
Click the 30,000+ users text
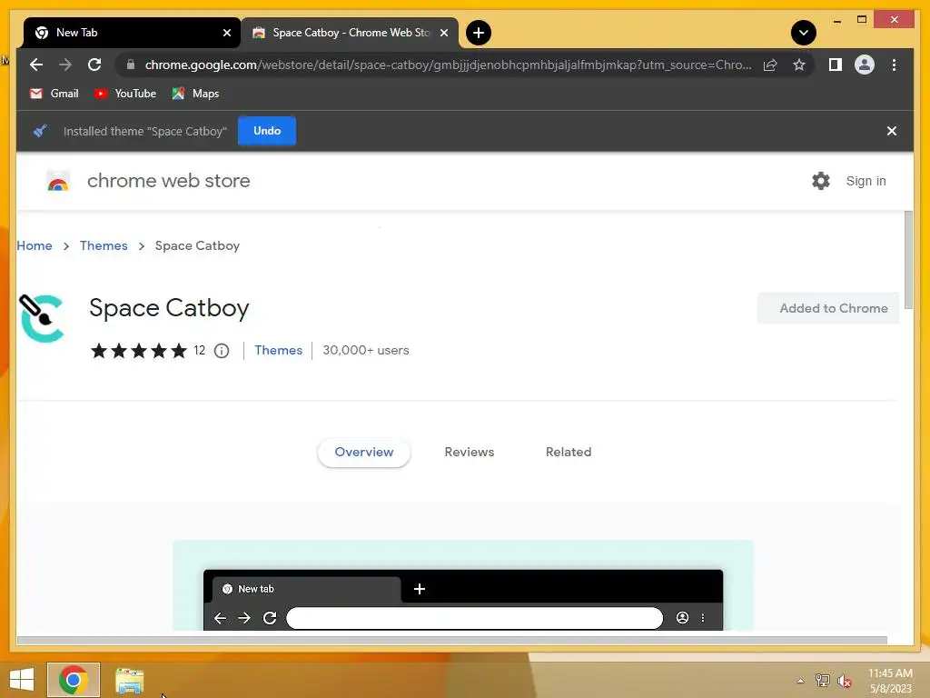pos(366,350)
